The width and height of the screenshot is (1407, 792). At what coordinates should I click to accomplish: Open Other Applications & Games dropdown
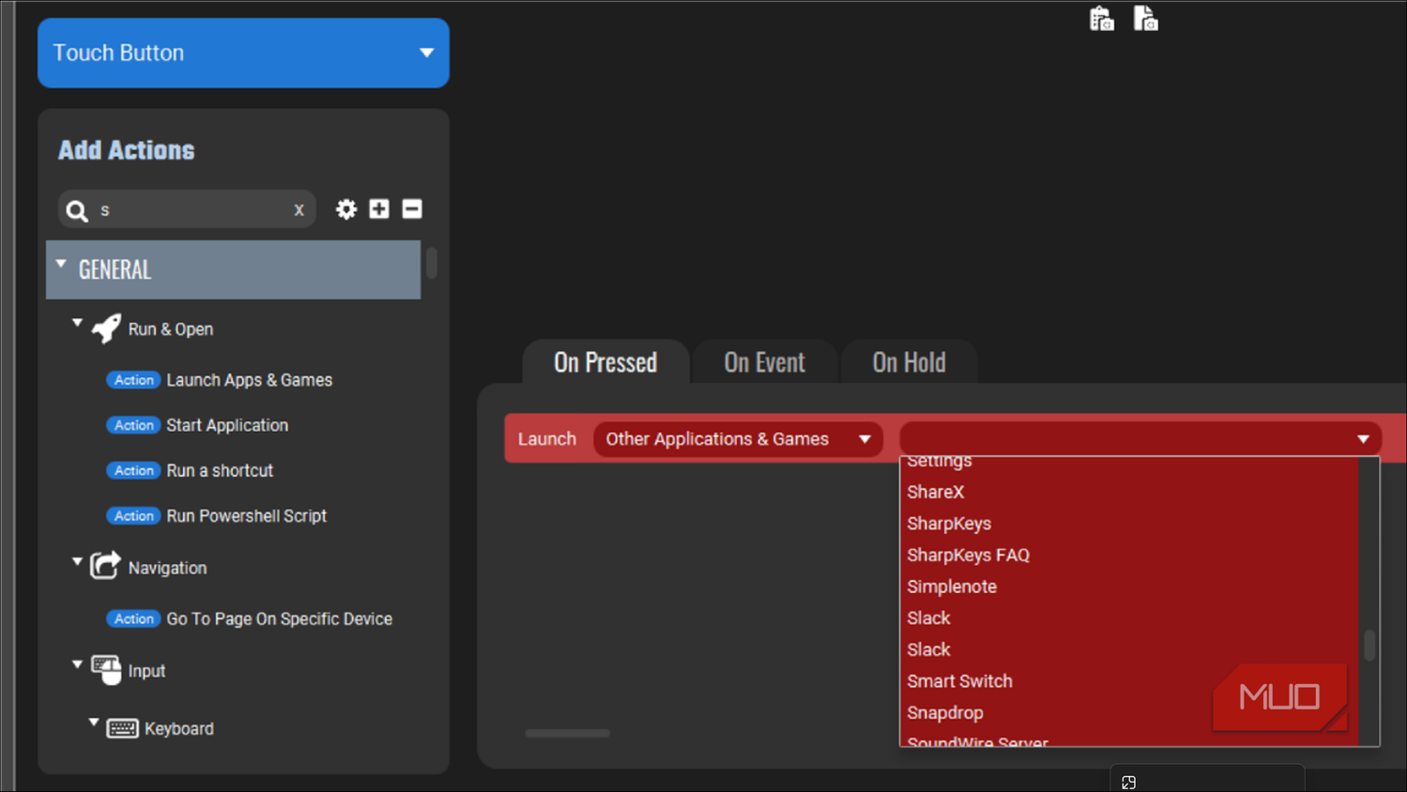(738, 438)
